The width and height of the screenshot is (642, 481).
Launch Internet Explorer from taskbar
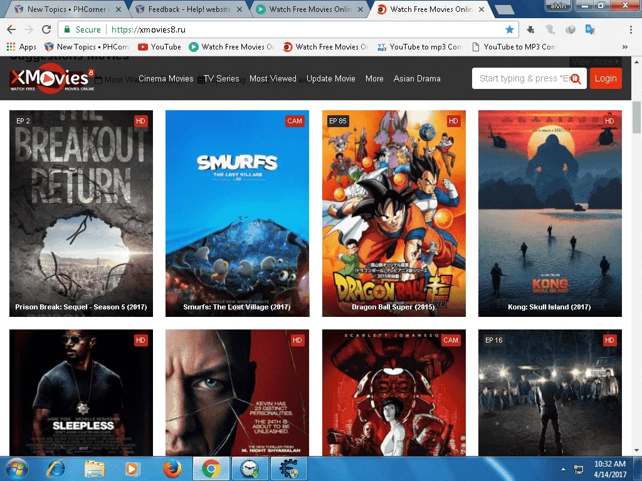(x=56, y=468)
